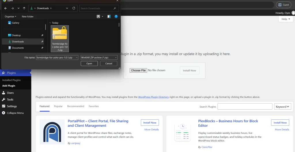Open the Organise menu
Viewport: 295px width, 152px height.
pos(11,16)
